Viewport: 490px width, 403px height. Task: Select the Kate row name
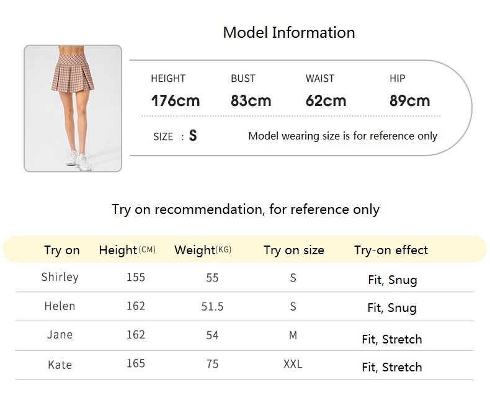[60, 365]
